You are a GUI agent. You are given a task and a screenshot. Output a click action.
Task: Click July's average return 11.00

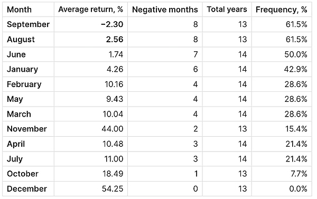click(x=114, y=159)
